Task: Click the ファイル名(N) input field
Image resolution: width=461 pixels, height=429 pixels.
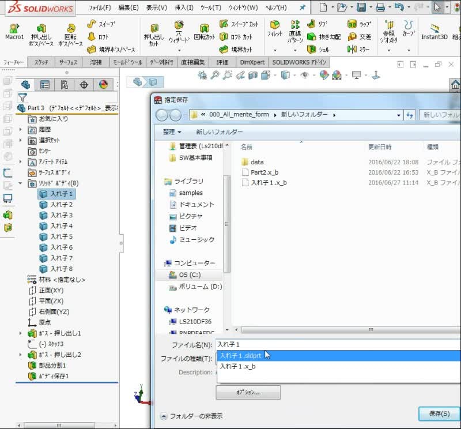Action: point(338,344)
